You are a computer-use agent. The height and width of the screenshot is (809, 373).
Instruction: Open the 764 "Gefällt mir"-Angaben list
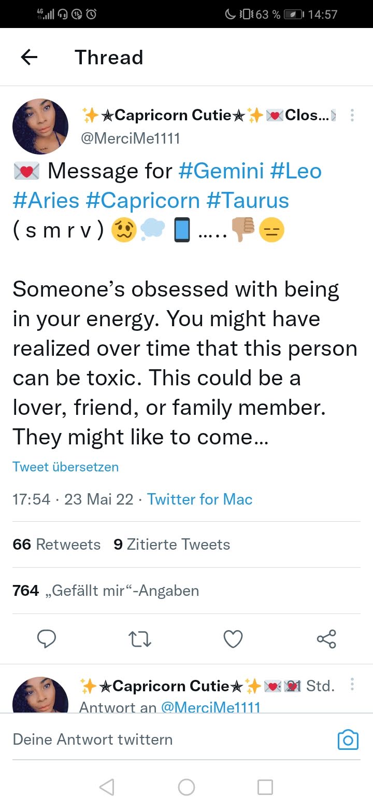[x=106, y=591]
